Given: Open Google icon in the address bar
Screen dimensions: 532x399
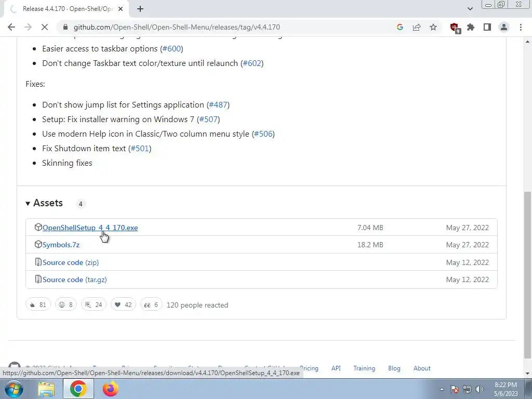Looking at the screenshot, I should pyautogui.click(x=400, y=27).
